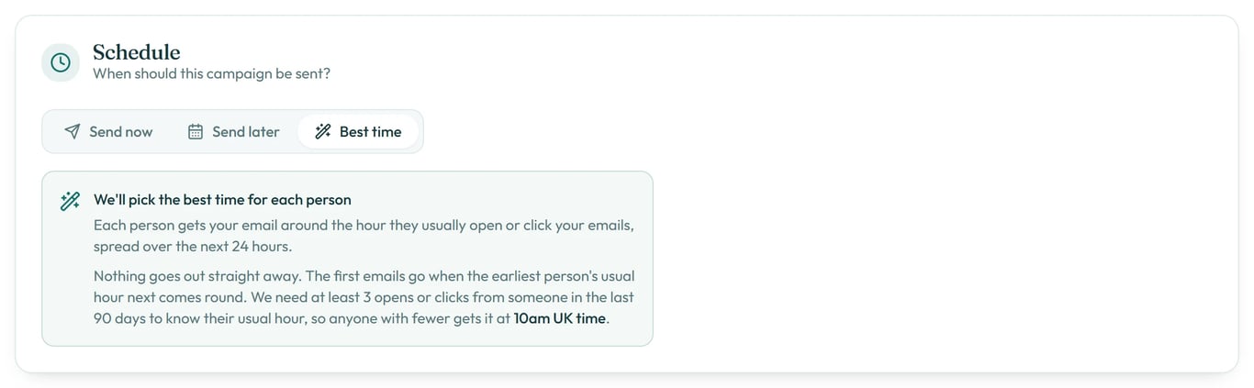Click the 'Send now' text label
Viewport: 1254px width, 388px height.
point(121,131)
